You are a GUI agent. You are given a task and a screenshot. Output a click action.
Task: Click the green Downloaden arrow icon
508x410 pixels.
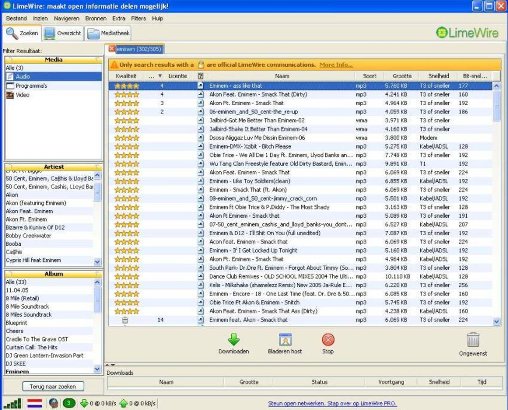[x=234, y=340]
